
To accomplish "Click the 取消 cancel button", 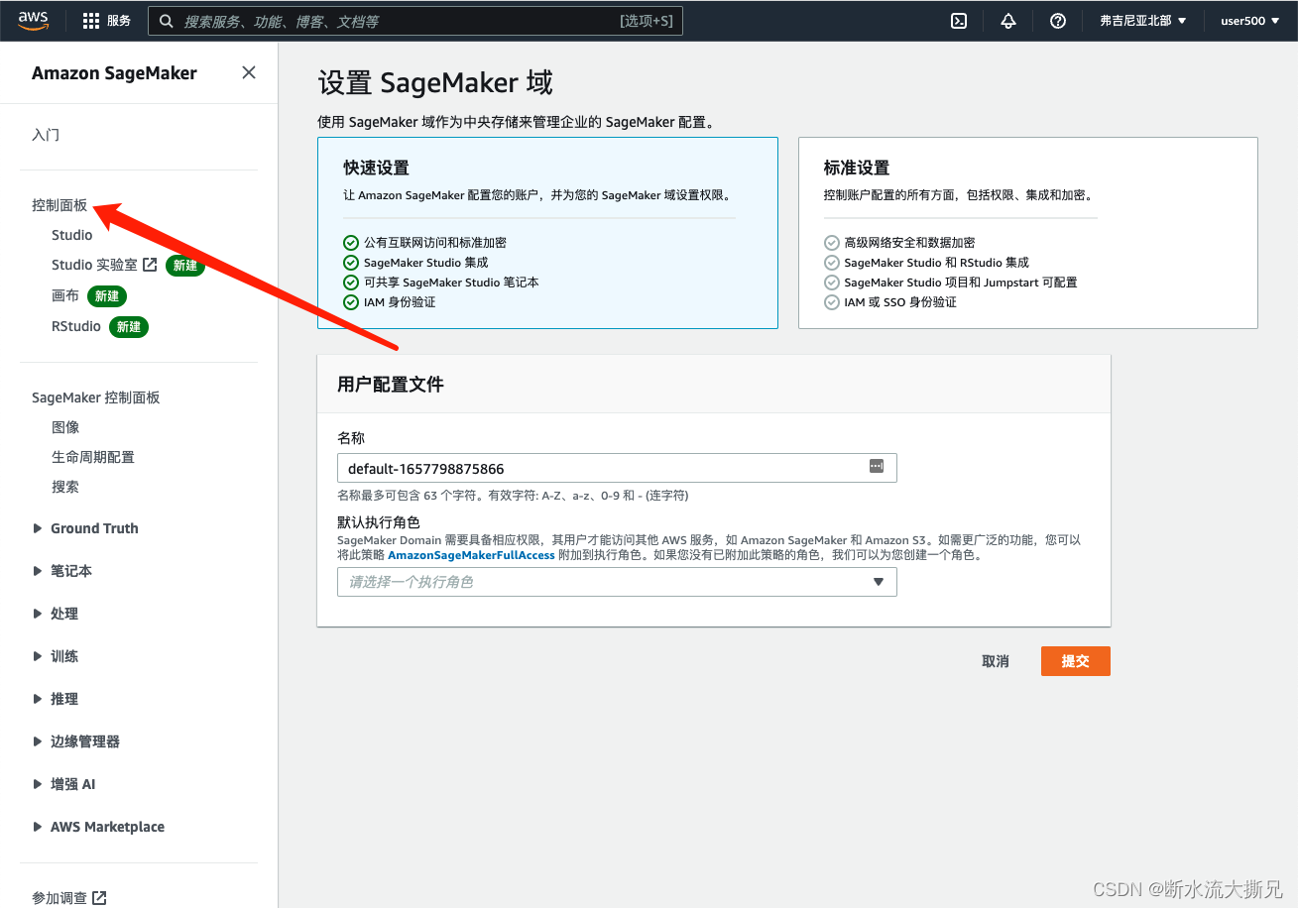I will pos(996,661).
